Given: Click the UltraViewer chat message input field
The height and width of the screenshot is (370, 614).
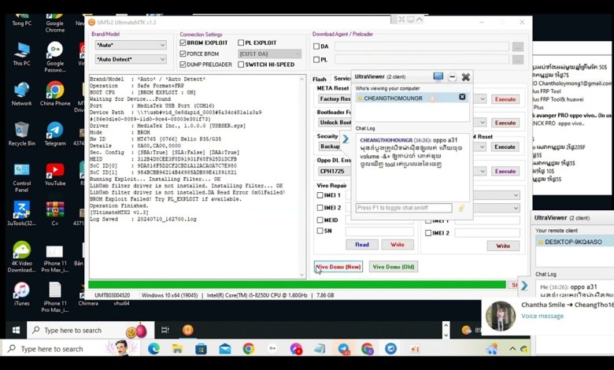Looking at the screenshot, I should coord(403,209).
